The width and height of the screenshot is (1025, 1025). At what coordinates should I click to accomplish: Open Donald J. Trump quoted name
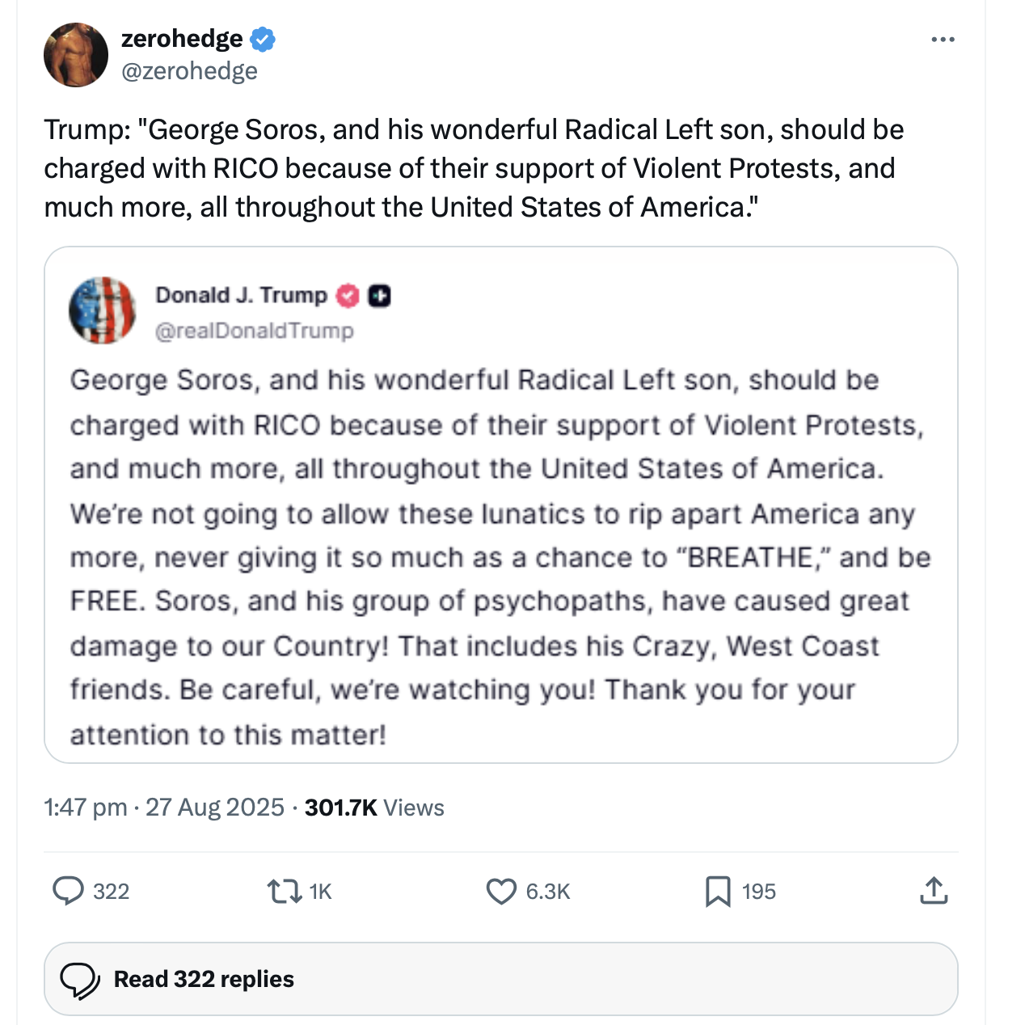[x=241, y=295]
